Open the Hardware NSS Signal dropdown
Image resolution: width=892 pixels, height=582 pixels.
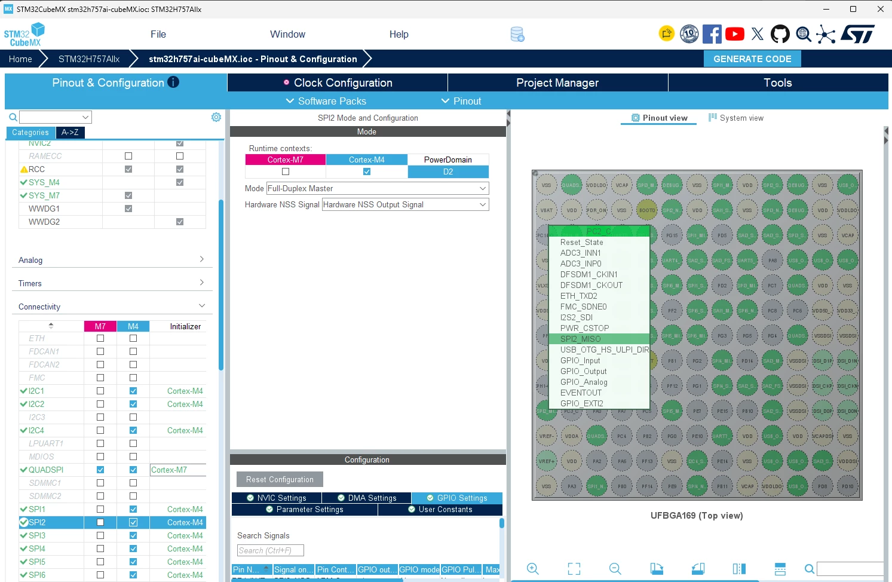[x=406, y=204]
